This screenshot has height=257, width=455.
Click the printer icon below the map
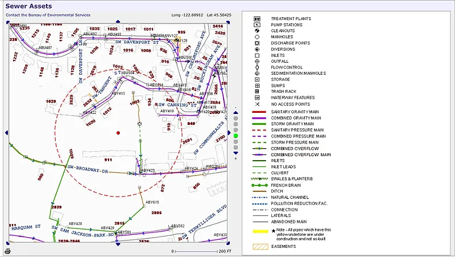coord(7,251)
